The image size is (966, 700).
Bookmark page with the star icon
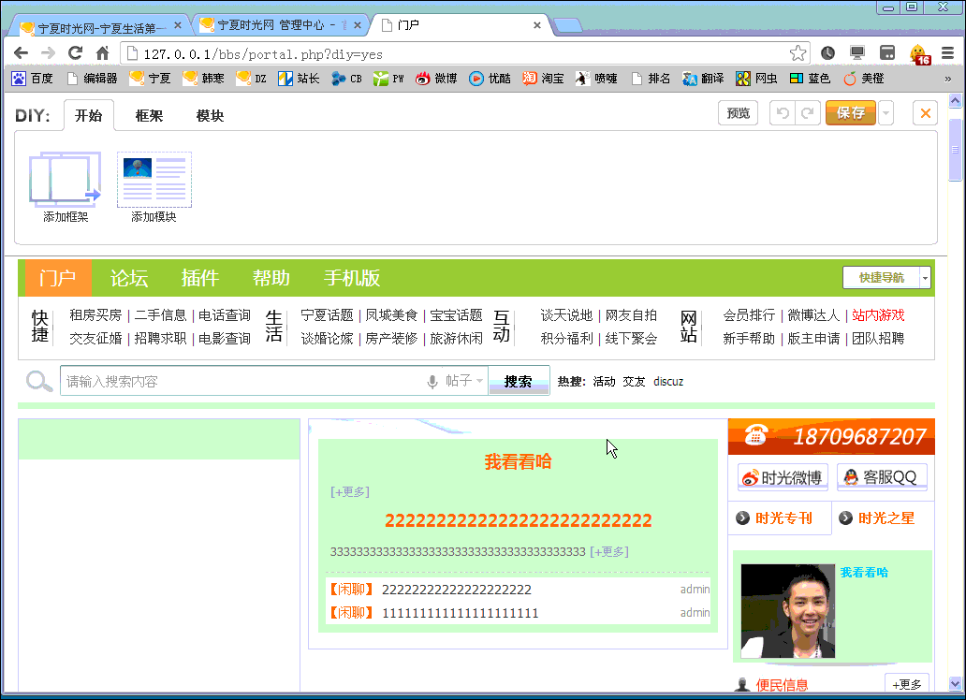[798, 53]
